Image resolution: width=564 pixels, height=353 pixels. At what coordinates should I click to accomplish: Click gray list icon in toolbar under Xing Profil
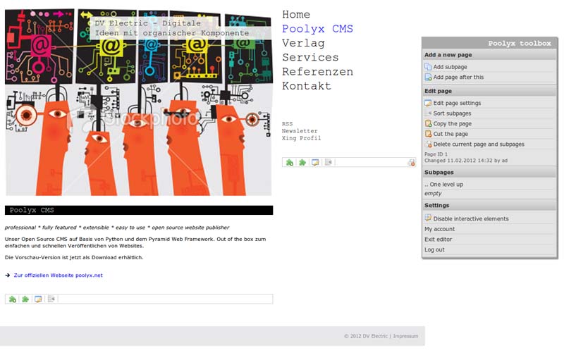pos(328,163)
